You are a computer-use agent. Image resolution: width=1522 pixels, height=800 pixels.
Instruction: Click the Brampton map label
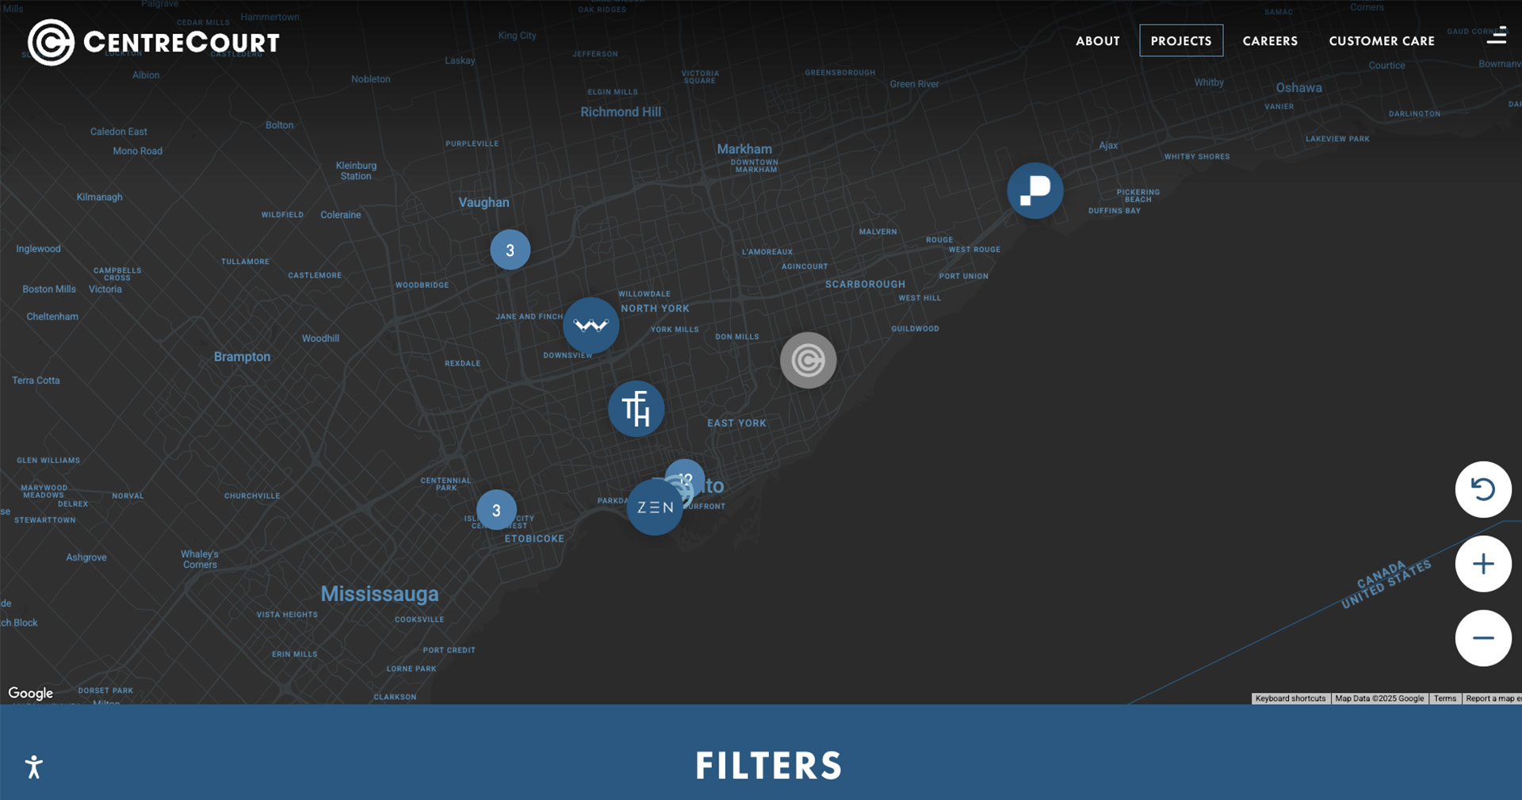242,357
